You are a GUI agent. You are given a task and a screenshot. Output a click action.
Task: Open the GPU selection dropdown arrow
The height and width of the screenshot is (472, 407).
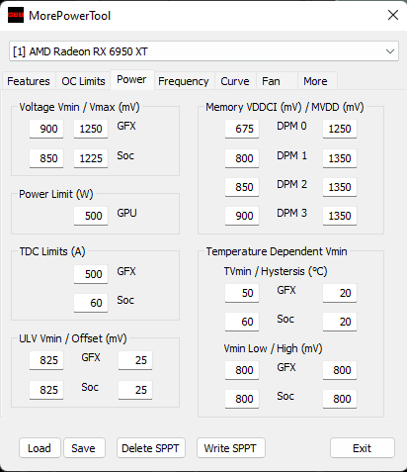pos(390,51)
